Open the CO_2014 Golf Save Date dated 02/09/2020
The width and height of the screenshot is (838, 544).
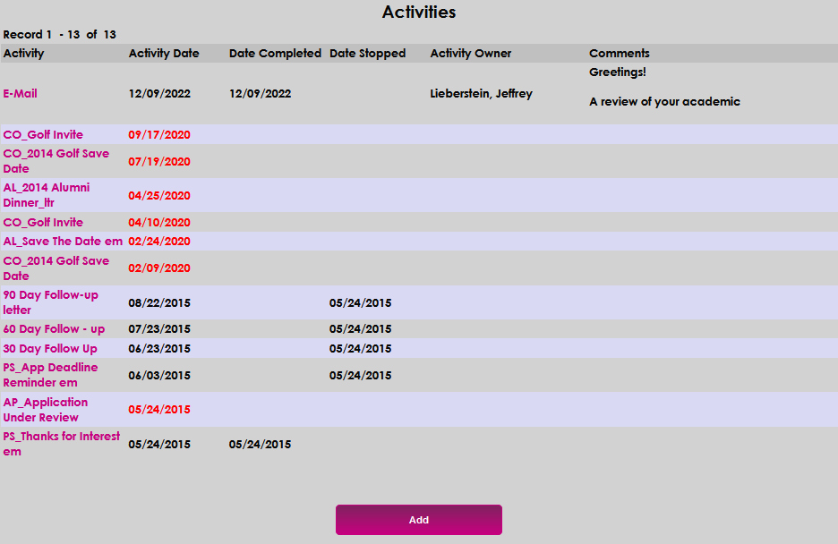point(56,268)
